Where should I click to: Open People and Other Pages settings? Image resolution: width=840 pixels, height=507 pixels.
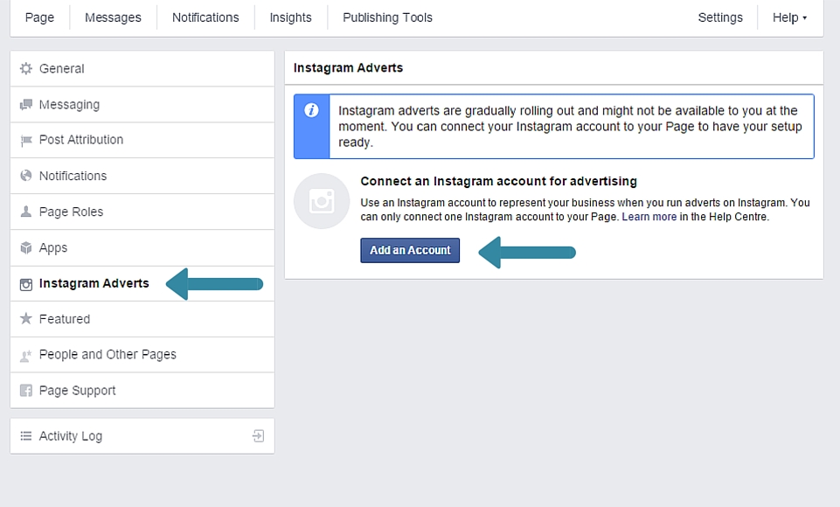[x=142, y=355]
